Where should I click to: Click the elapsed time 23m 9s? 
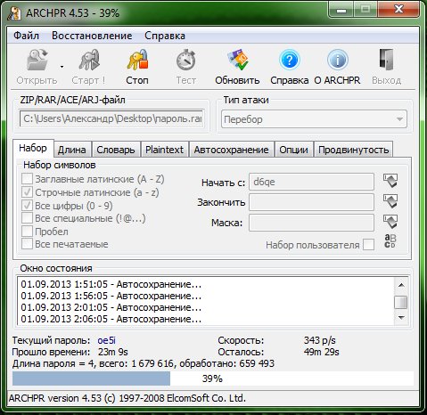[x=113, y=352]
